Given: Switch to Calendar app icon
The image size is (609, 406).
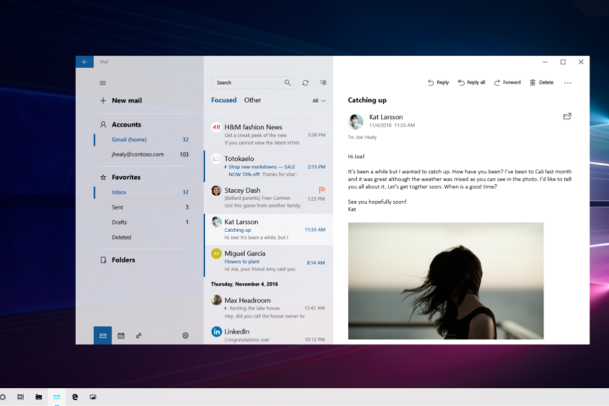Looking at the screenshot, I should (121, 335).
